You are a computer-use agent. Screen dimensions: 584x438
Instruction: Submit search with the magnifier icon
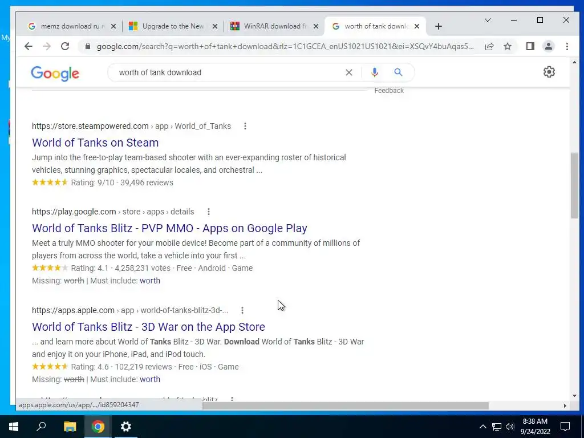(x=398, y=72)
